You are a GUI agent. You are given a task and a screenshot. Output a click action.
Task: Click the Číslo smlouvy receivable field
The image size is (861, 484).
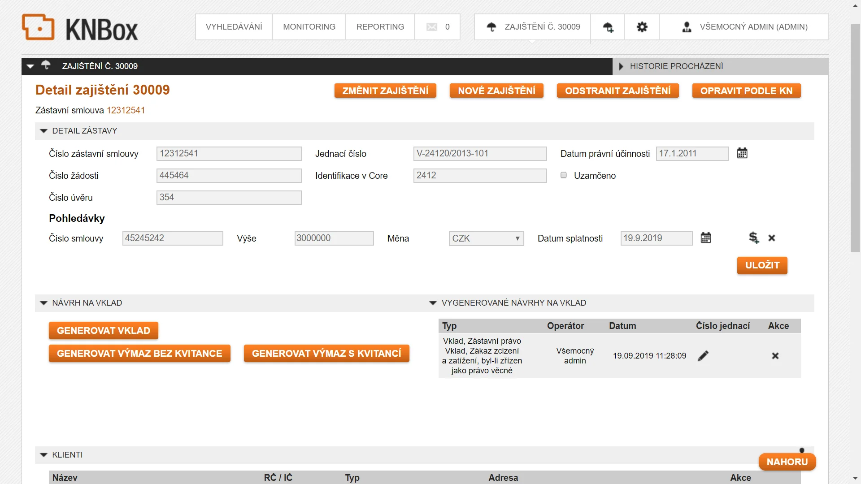point(173,238)
